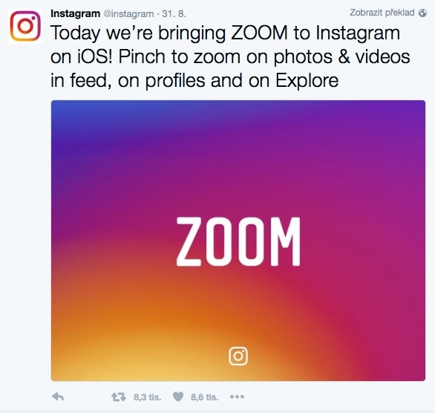Open the ZOOM gradient image attachment
Viewport: 435px width, 413px height.
pos(238,241)
